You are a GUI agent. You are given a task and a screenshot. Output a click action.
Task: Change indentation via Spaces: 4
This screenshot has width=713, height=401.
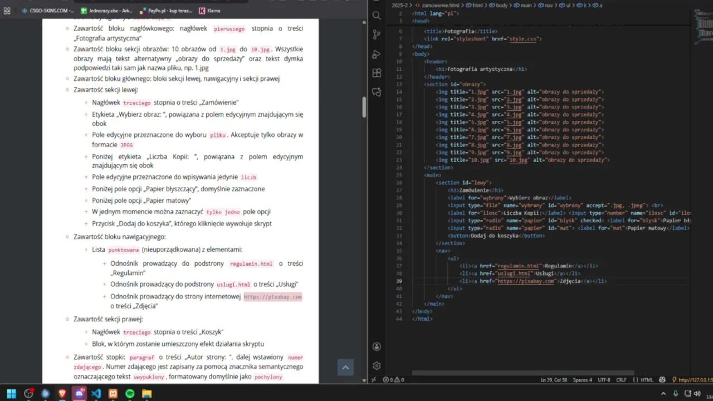pos(583,380)
